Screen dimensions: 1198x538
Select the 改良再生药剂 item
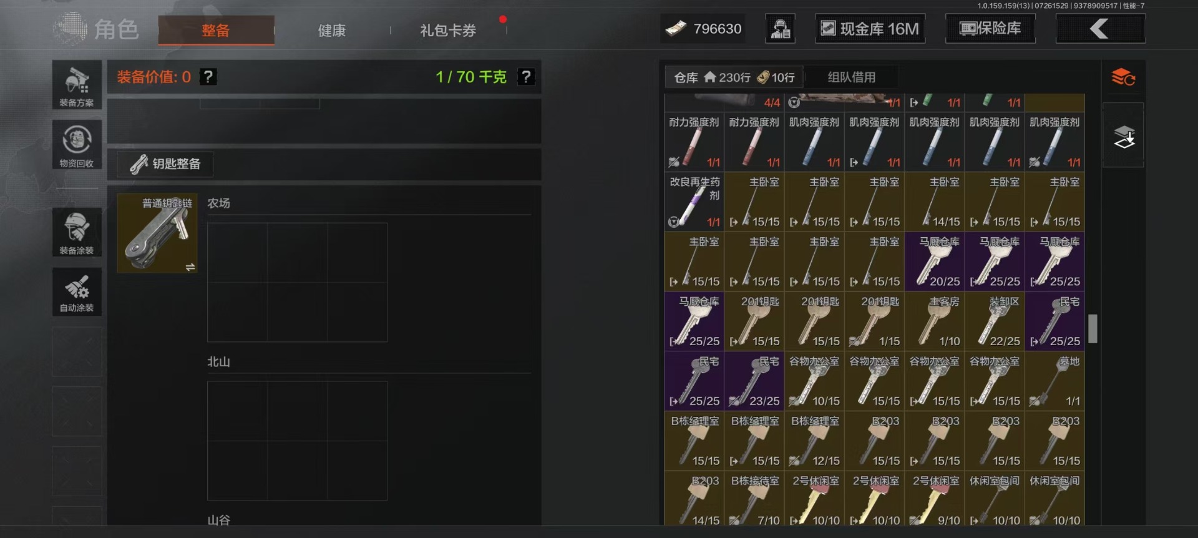(x=694, y=202)
